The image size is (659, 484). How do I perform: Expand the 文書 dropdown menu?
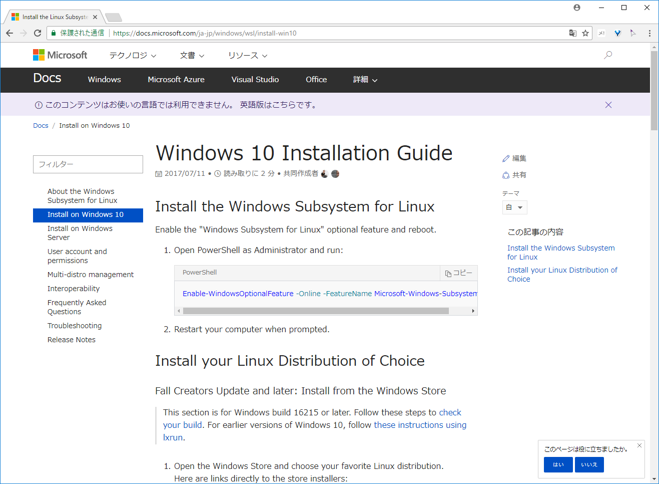pos(192,55)
